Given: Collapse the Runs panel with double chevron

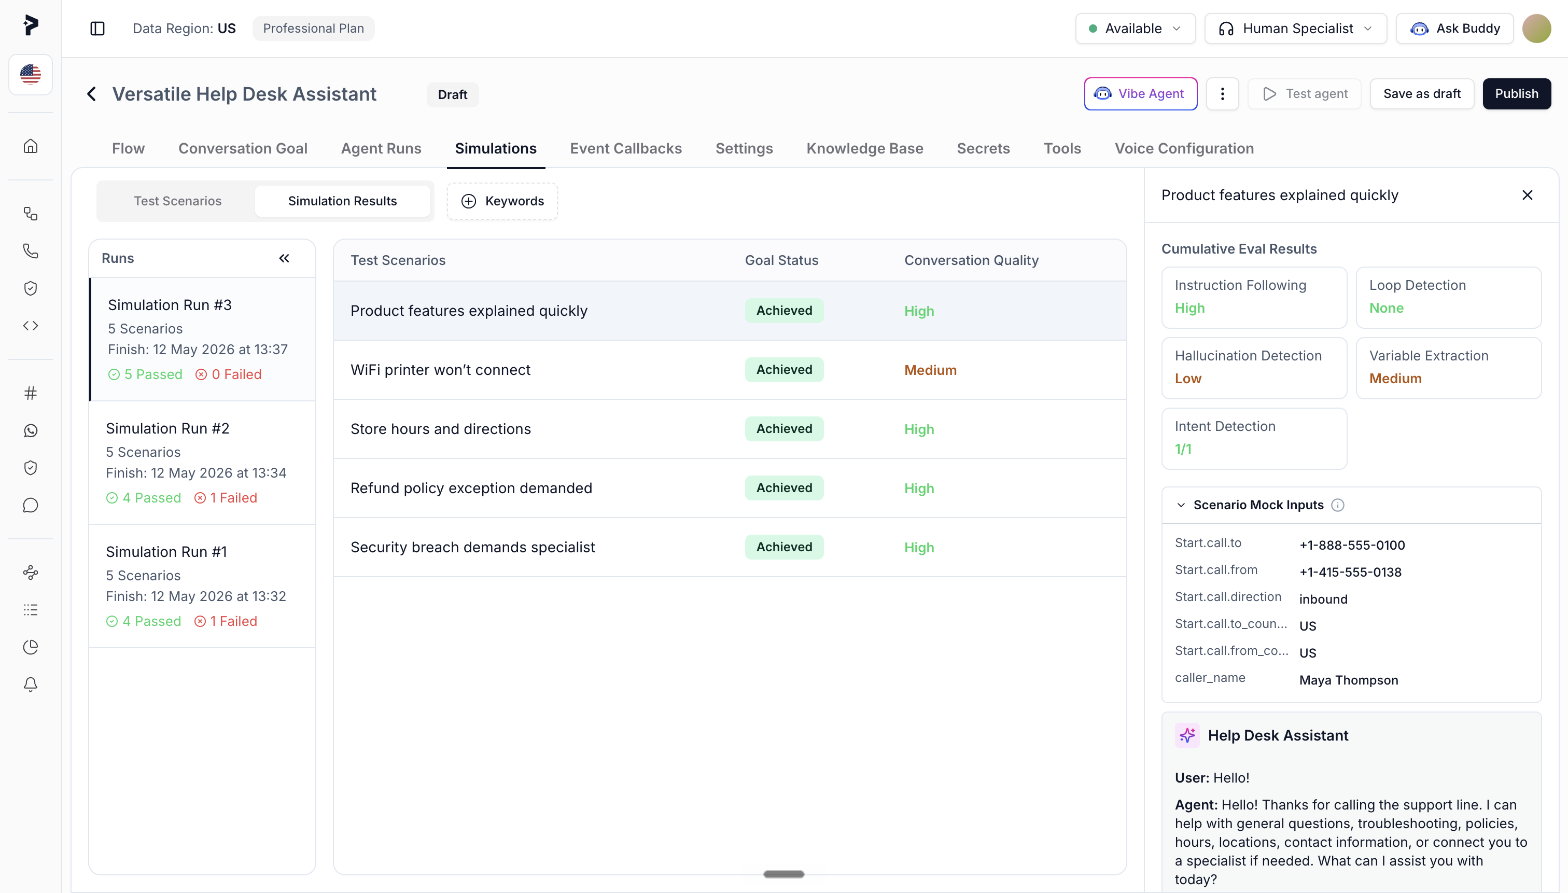Looking at the screenshot, I should 284,258.
